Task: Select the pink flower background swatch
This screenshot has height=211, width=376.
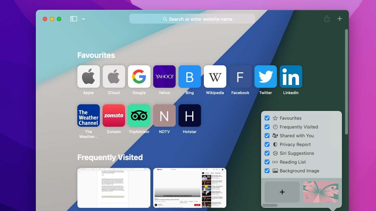Action: pyautogui.click(x=320, y=192)
